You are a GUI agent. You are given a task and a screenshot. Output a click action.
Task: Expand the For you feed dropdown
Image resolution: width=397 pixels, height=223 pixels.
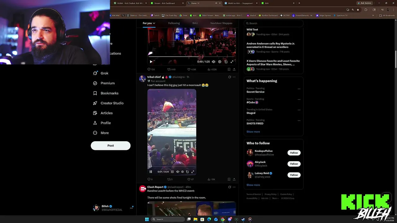coord(149,23)
